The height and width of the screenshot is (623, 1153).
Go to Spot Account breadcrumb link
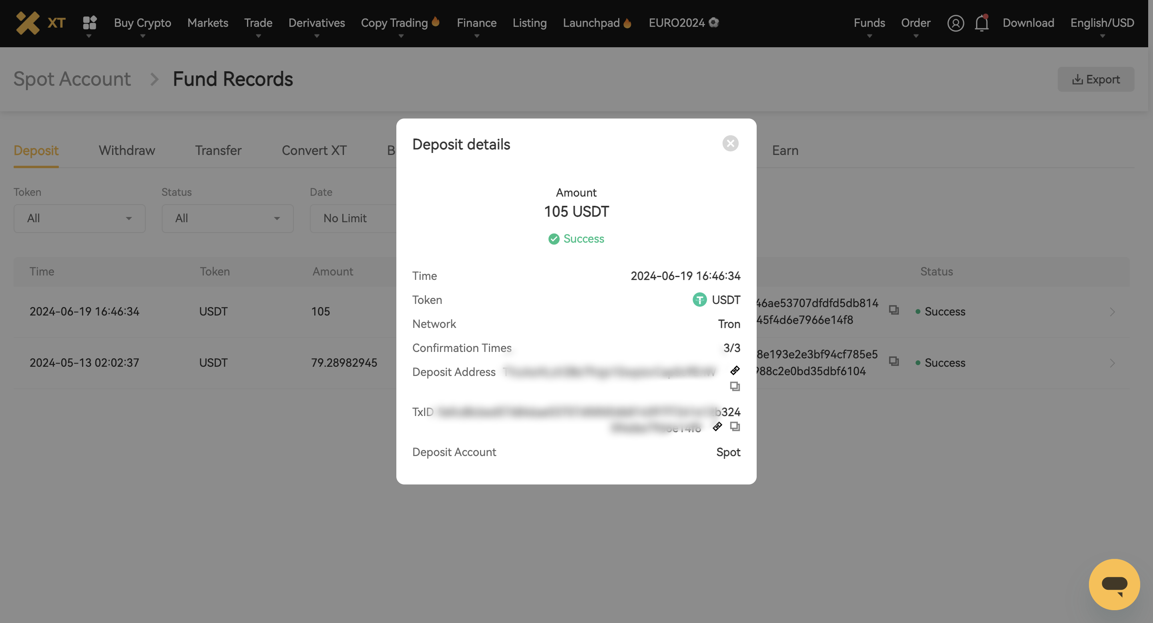click(72, 79)
